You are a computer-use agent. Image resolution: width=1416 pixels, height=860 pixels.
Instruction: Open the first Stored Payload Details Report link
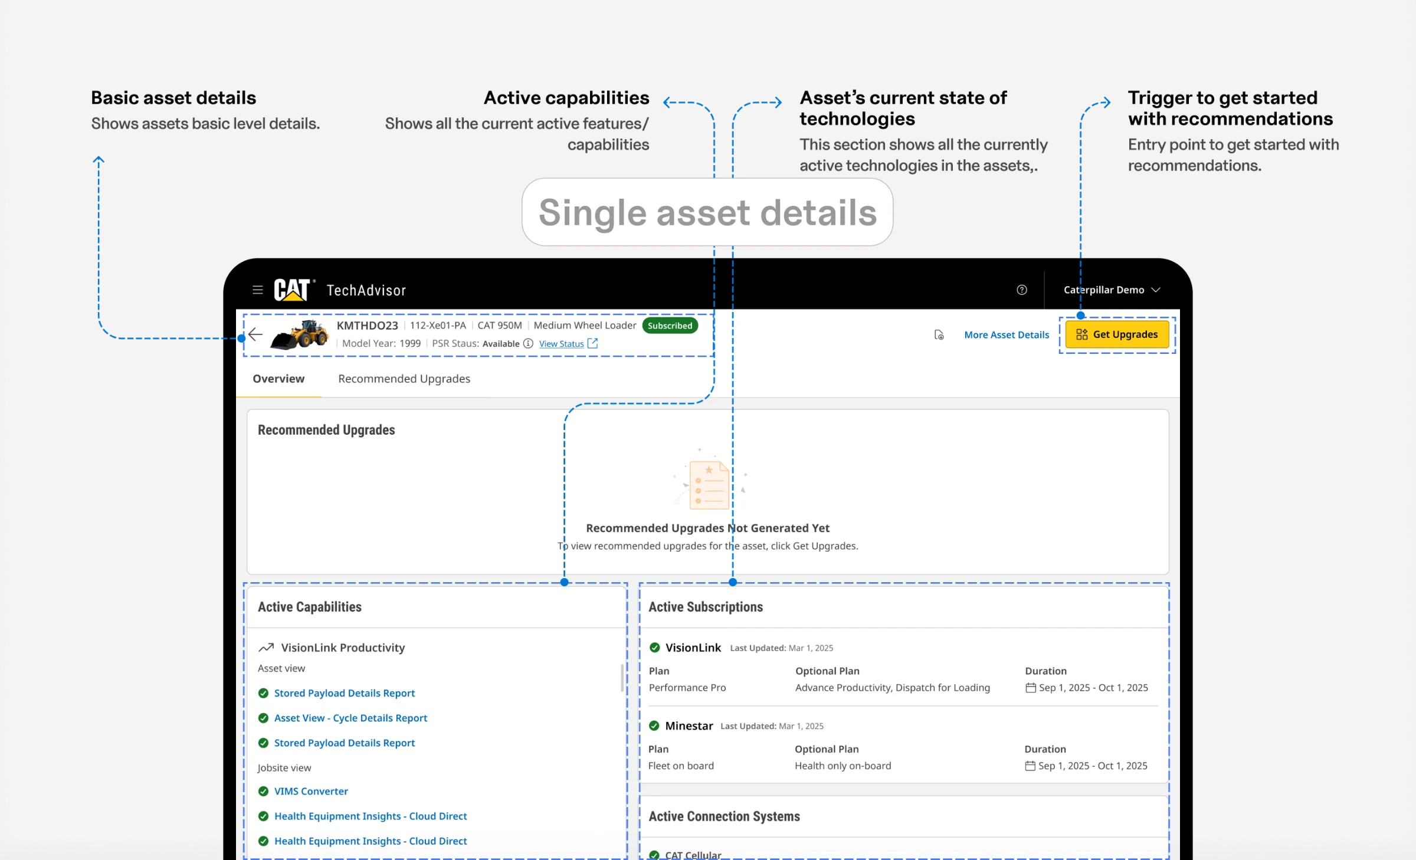(x=345, y=693)
